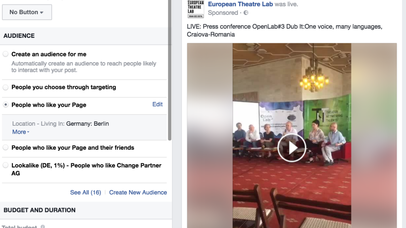Click the left panel vertical scrollbar
The height and width of the screenshot is (228, 406).
click(170, 70)
